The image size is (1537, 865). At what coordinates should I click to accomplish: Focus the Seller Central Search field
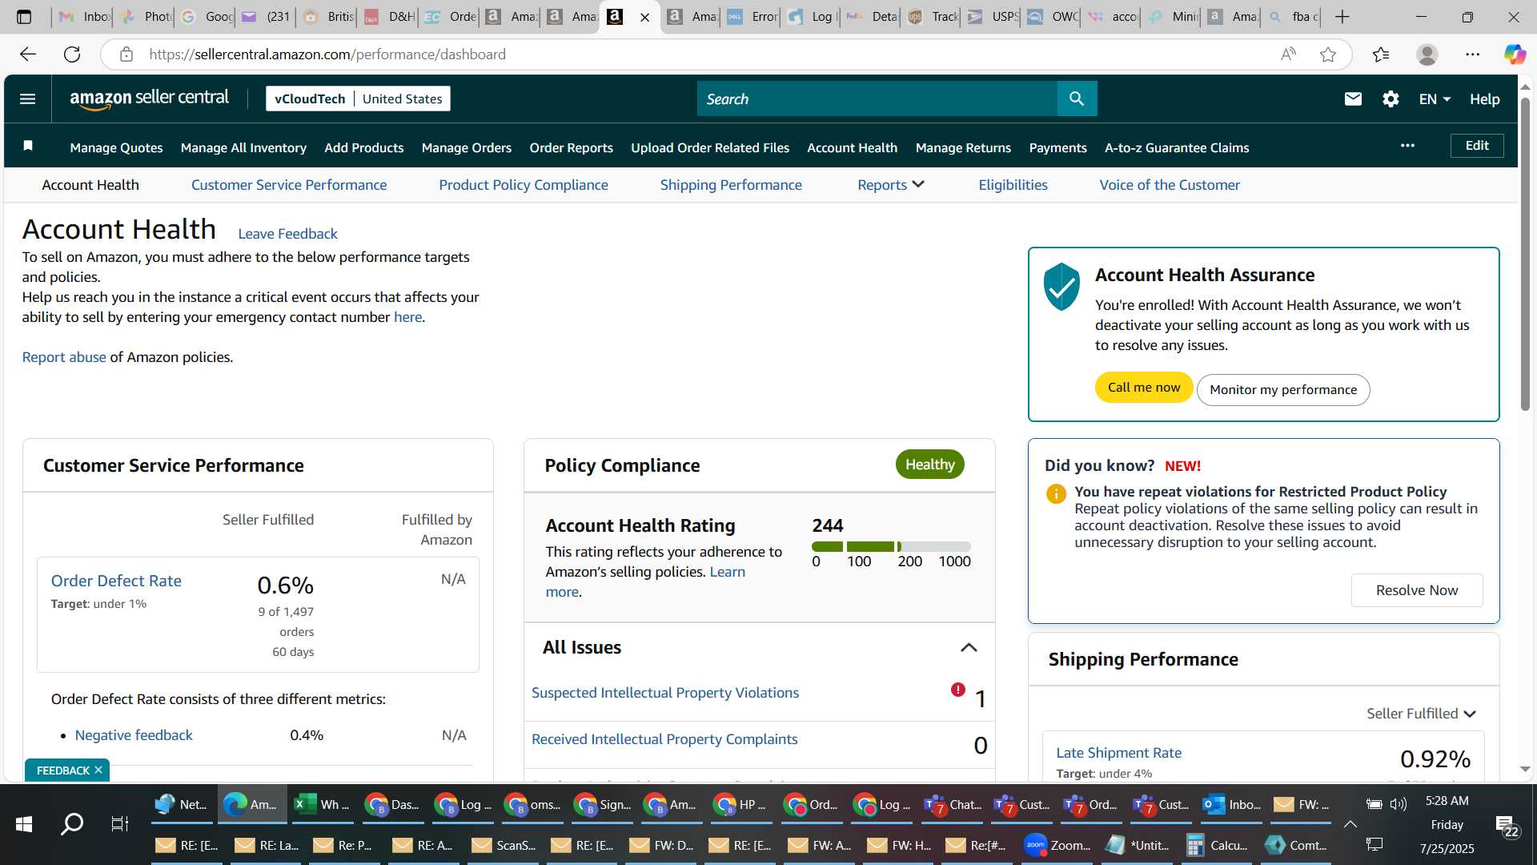[877, 99]
